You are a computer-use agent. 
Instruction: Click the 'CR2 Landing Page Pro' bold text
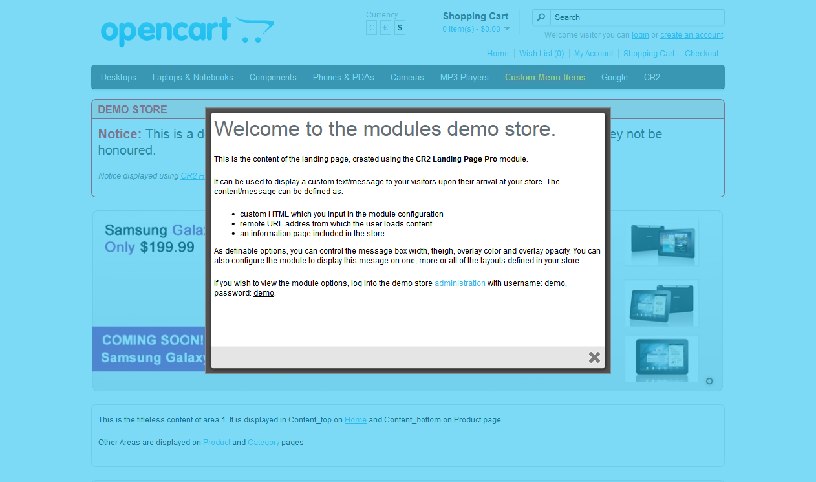point(456,159)
